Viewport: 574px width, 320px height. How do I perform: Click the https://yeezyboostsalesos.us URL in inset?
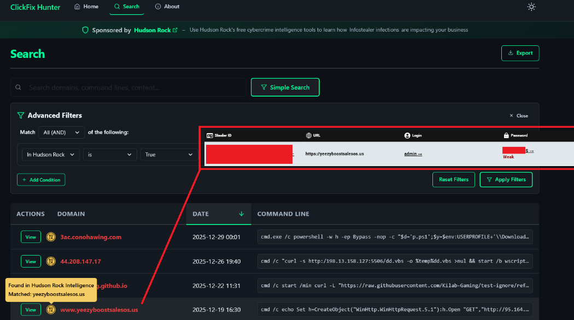tap(335, 154)
